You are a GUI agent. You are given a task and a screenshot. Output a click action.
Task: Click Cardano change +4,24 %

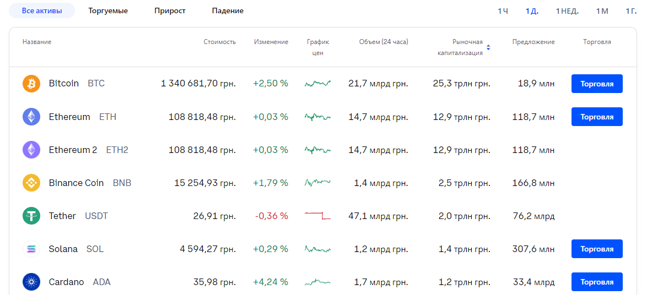[271, 282]
